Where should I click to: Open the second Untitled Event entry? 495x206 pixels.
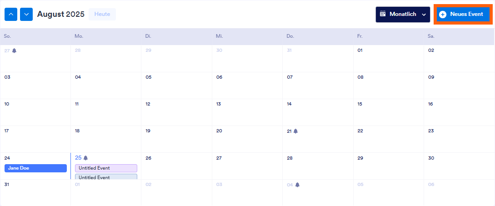click(106, 177)
